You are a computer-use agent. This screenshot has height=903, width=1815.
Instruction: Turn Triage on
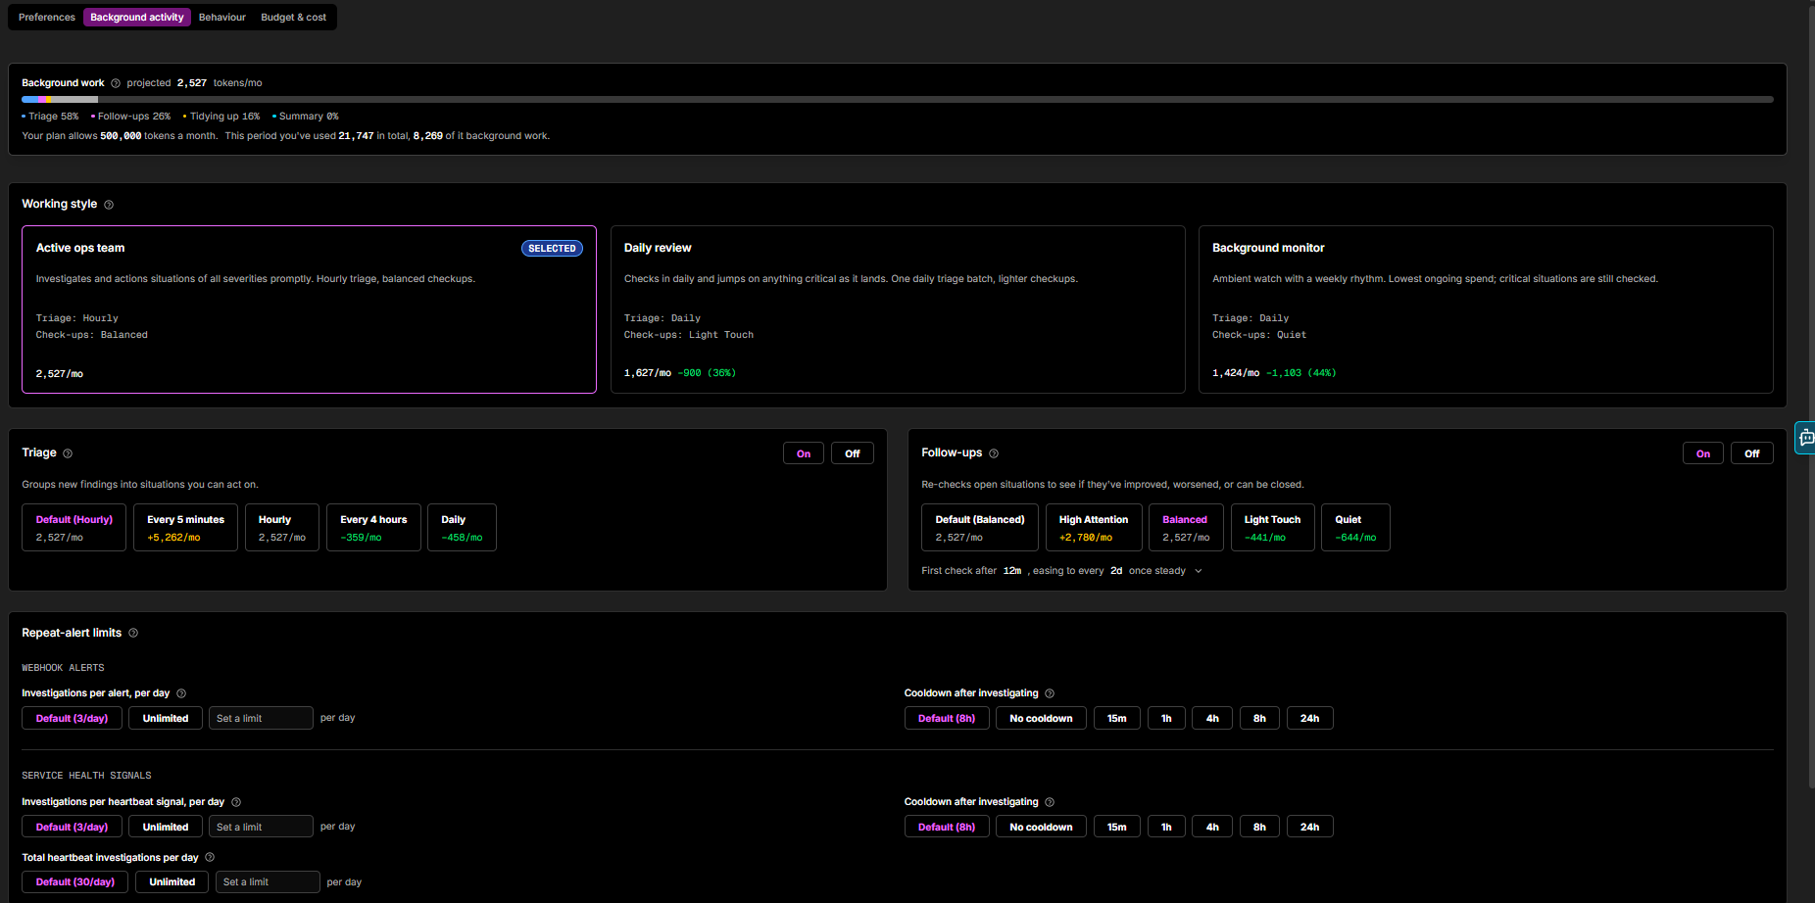pyautogui.click(x=804, y=453)
